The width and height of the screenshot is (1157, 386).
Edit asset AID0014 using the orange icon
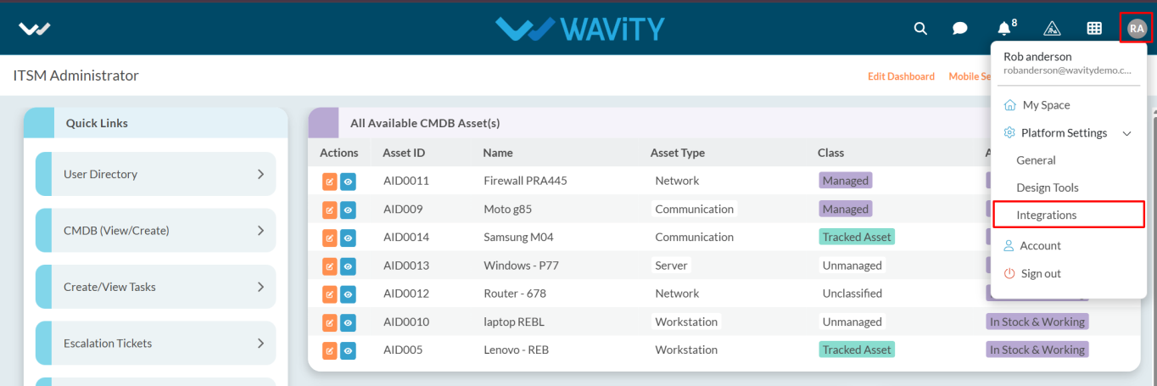coord(330,238)
